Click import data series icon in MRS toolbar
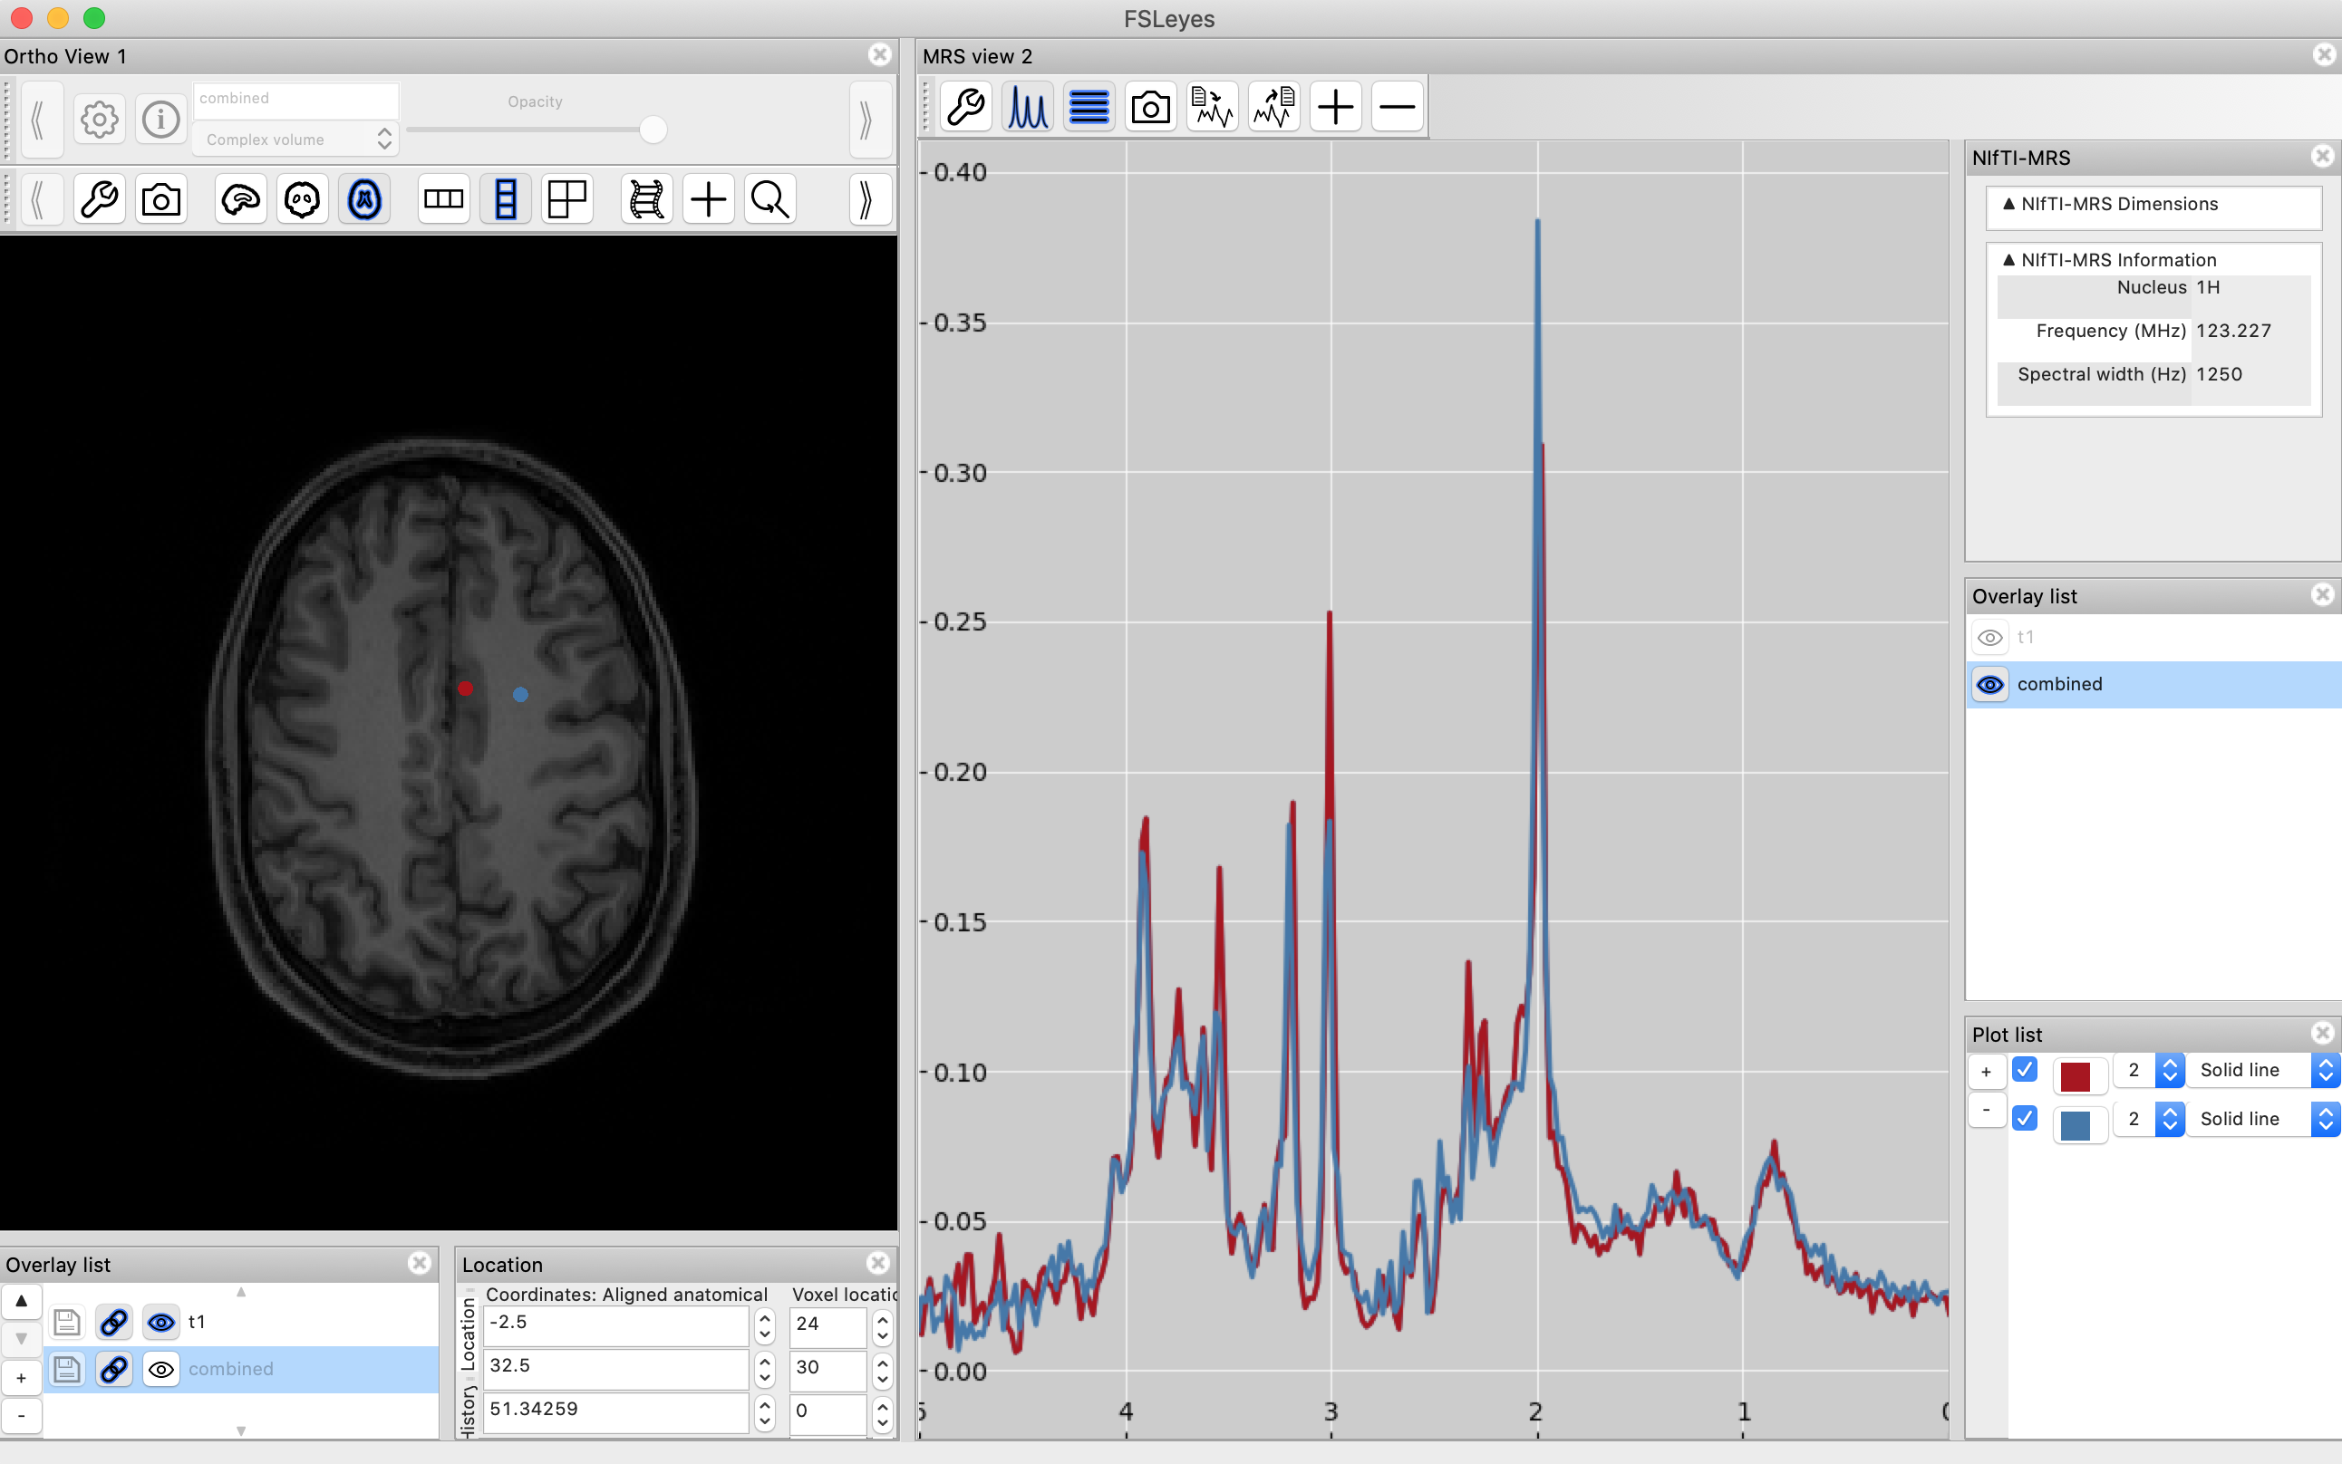Screen dimensions: 2342x1464 point(1213,107)
